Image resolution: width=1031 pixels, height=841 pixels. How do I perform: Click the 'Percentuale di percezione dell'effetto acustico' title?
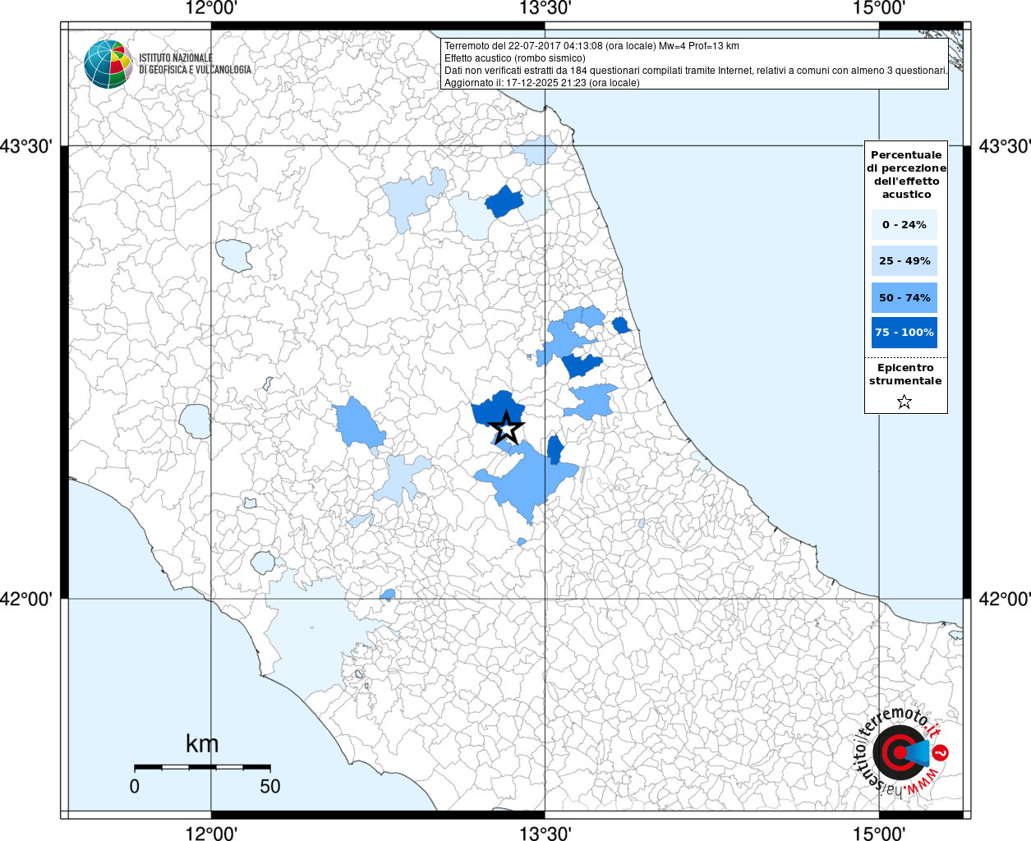(x=906, y=174)
